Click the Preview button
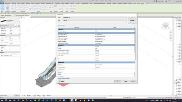Image resolution: width=182 pixels, height=102 pixels. (61, 81)
